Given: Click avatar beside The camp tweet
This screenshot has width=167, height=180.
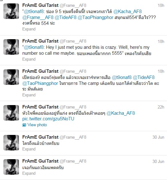Looking at the screenshot, I should pyautogui.click(x=11, y=77).
